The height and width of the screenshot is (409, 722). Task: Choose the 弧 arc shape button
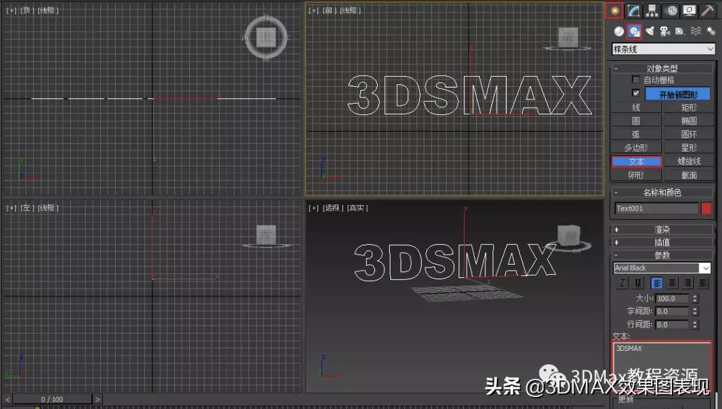636,134
